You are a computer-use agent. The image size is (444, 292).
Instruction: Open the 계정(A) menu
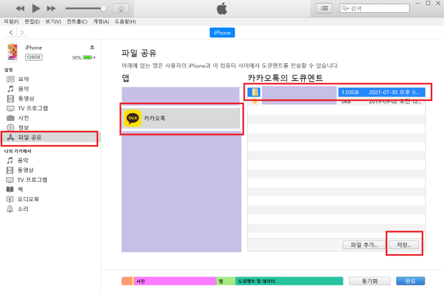click(x=101, y=22)
